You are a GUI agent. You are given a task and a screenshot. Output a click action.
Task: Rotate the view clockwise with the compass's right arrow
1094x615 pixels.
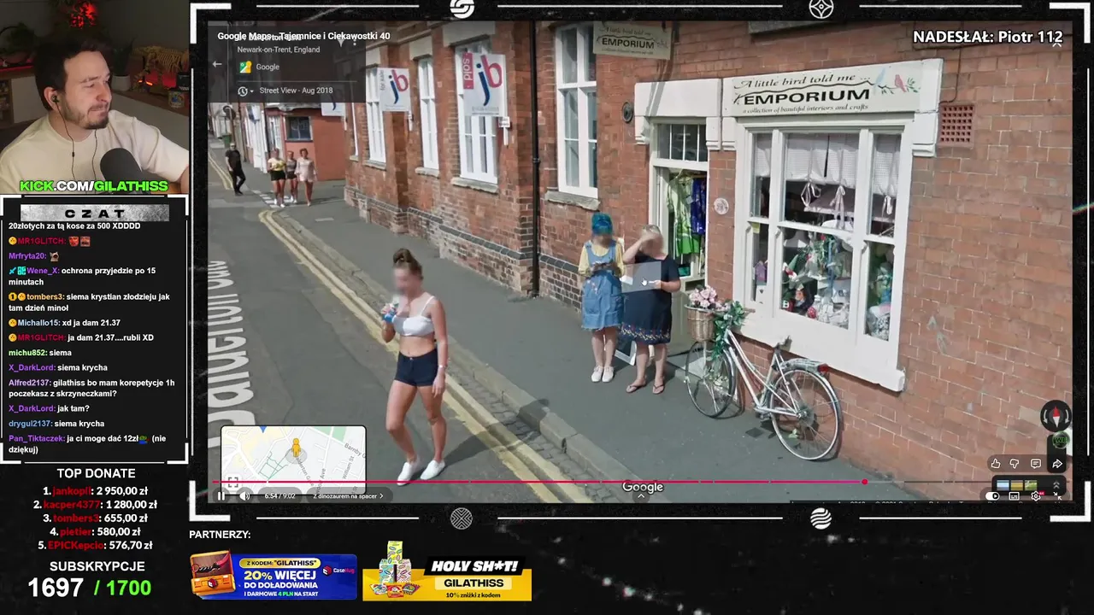pyautogui.click(x=1066, y=417)
